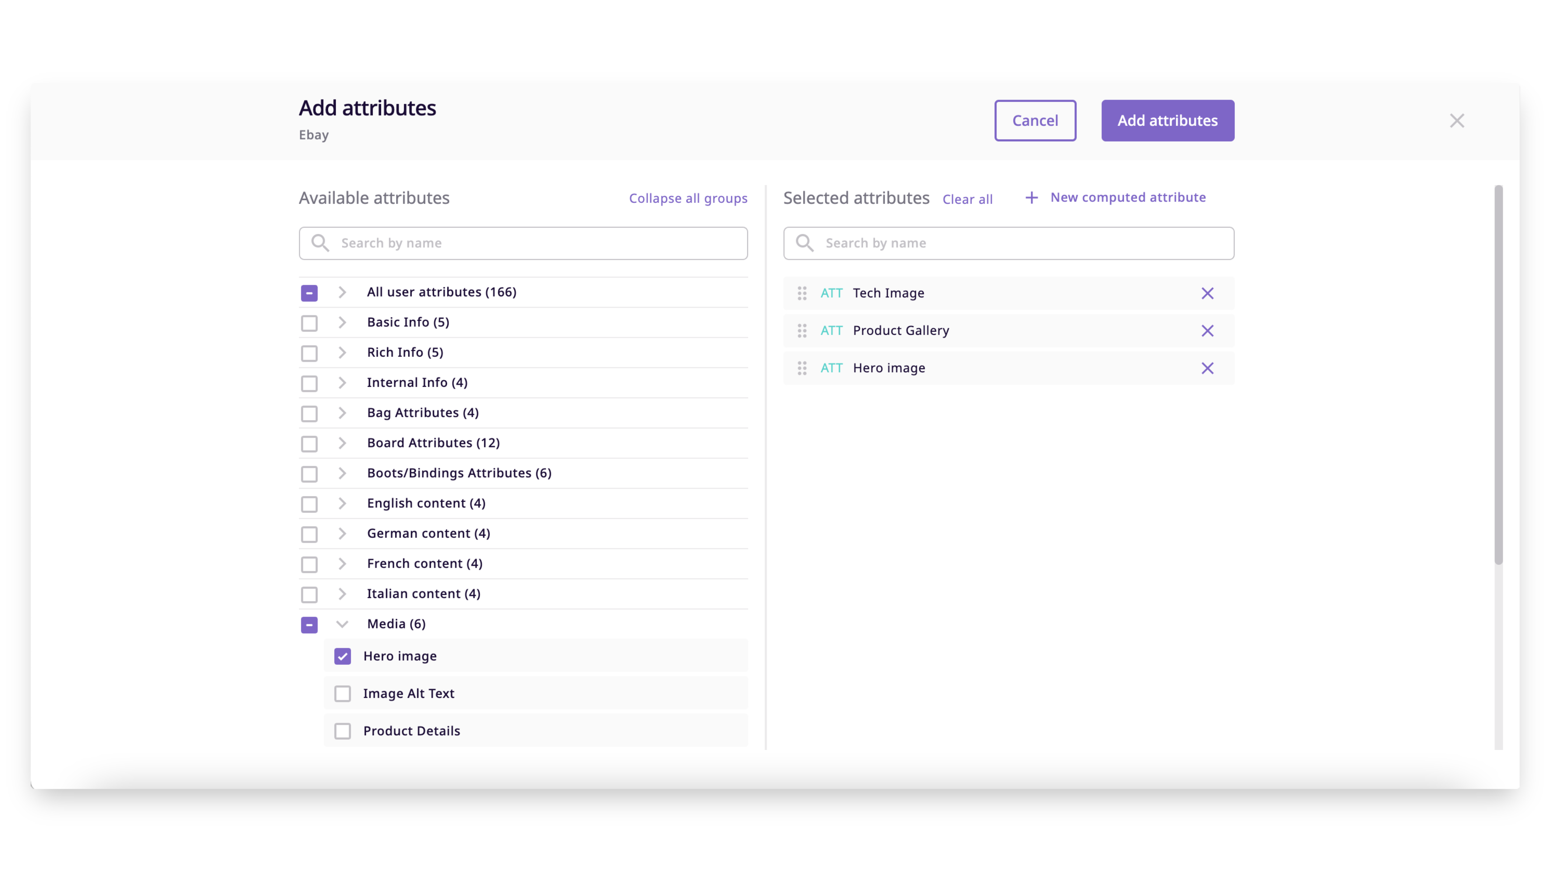Check the Image Alt Text checkbox
This screenshot has height=872, width=1551.
343,693
